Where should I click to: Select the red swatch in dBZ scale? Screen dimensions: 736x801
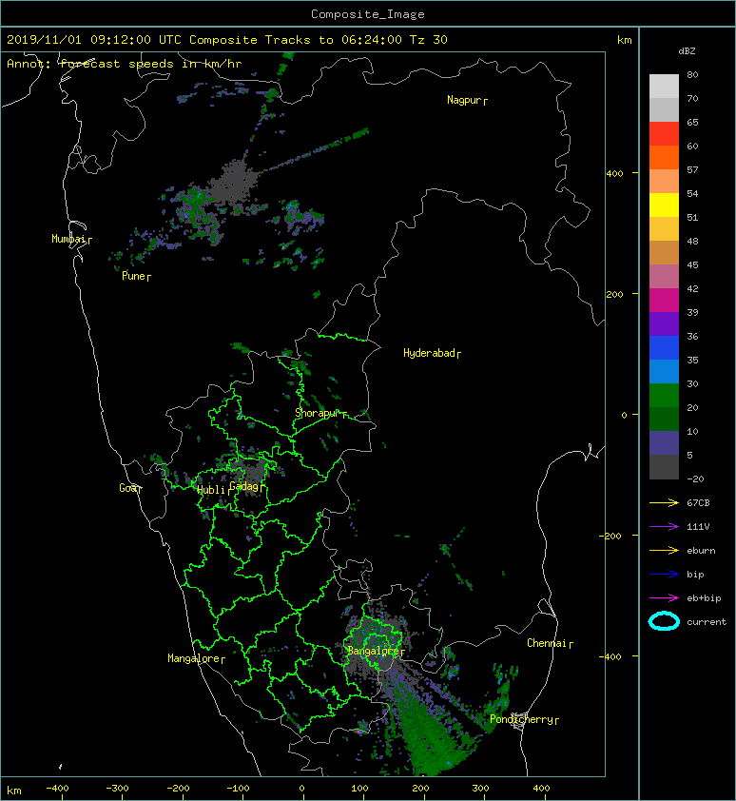664,134
